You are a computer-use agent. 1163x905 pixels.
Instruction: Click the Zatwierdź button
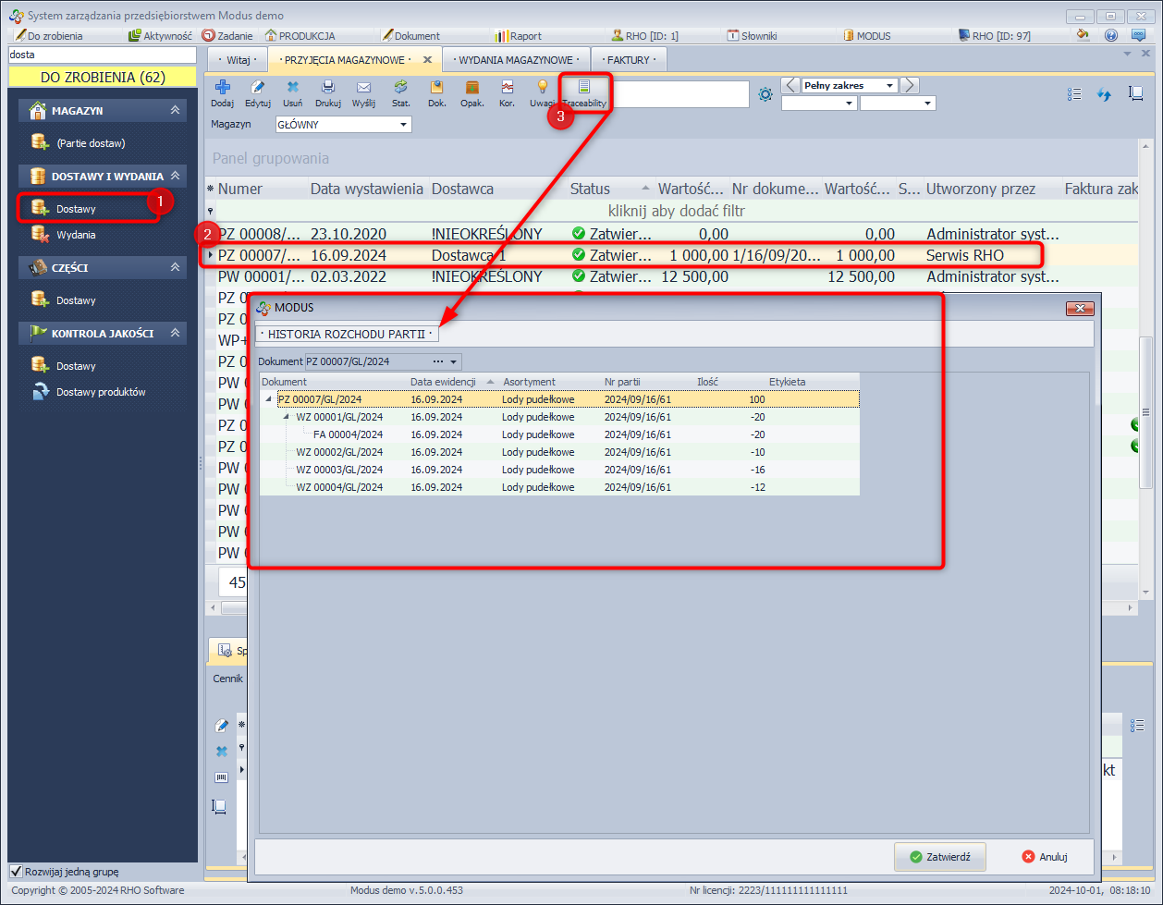[x=939, y=857]
